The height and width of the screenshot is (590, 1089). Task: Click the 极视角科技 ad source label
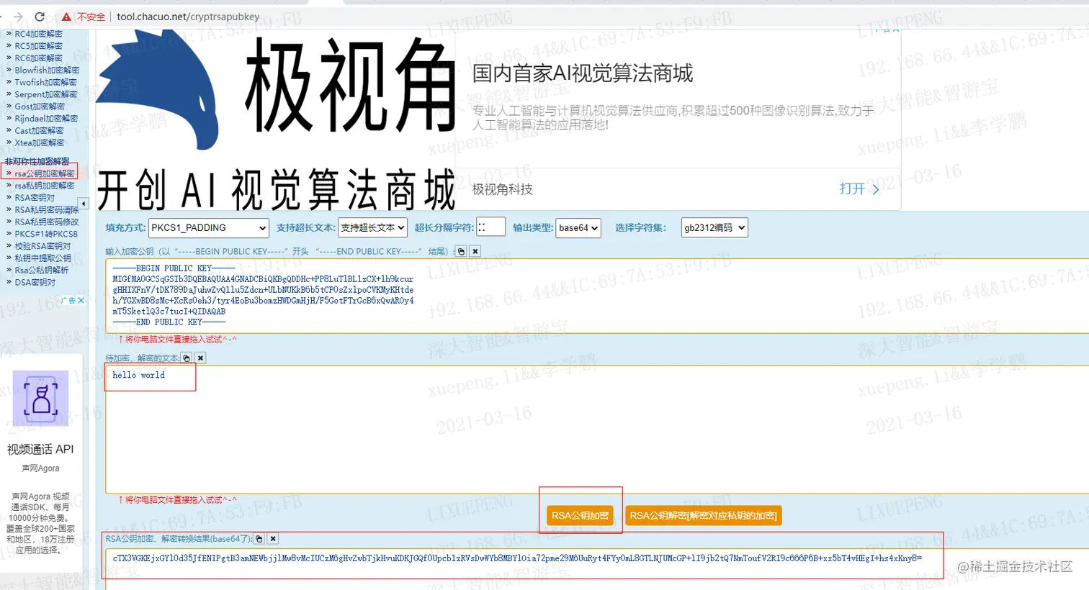[x=503, y=189]
